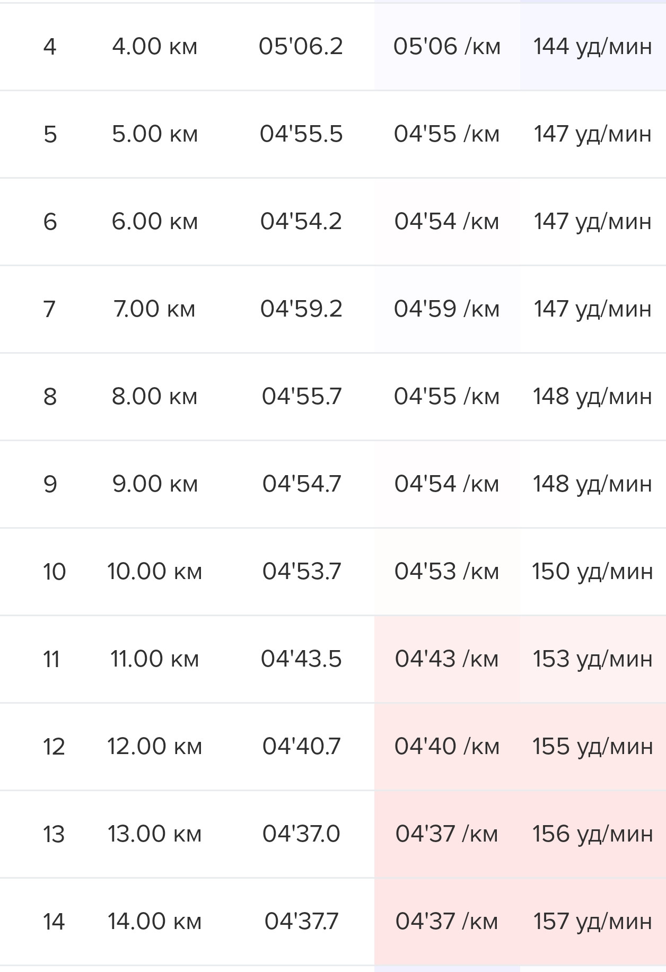
Task: Select heart rate 155 уд/мин cell
Action: pos(593,747)
